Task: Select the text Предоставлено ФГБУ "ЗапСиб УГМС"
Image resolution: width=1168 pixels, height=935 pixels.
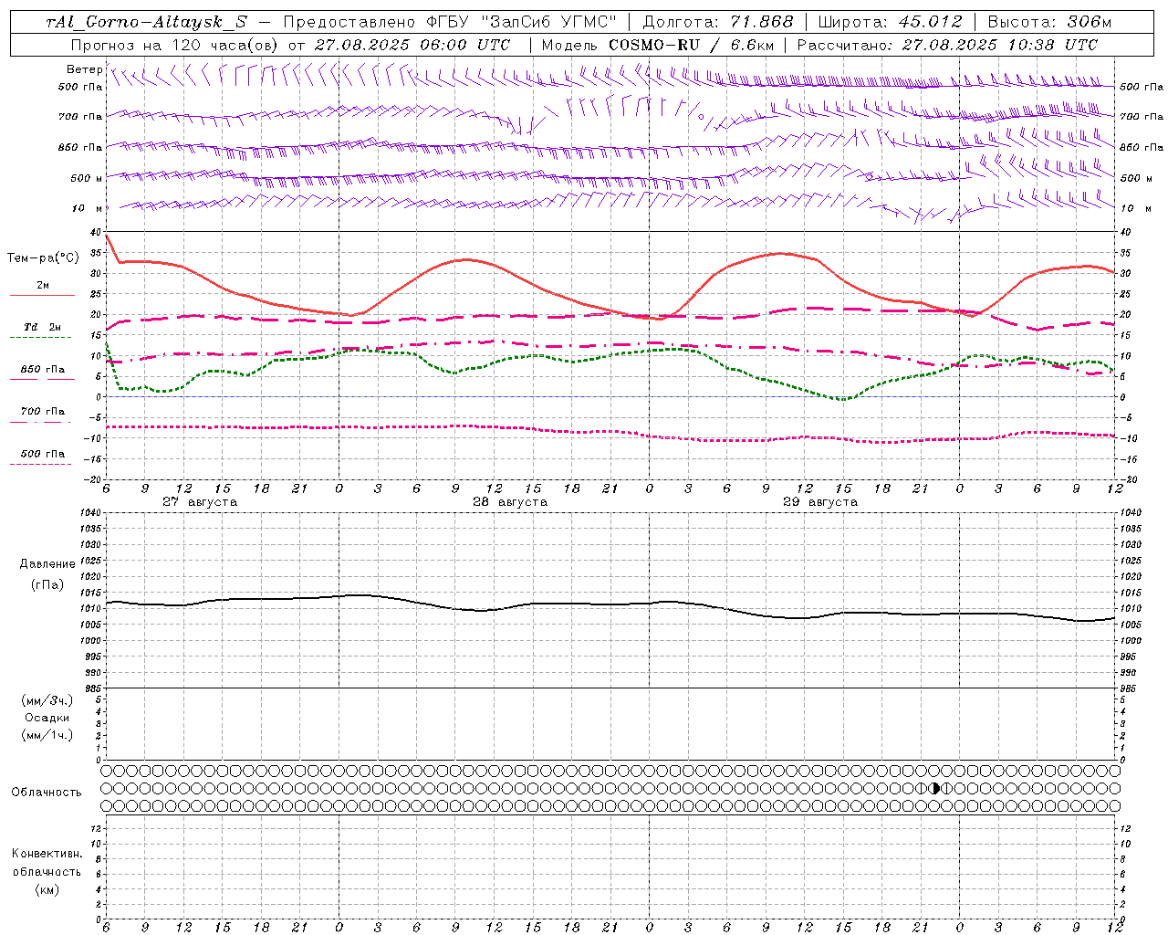Action: coord(450,22)
